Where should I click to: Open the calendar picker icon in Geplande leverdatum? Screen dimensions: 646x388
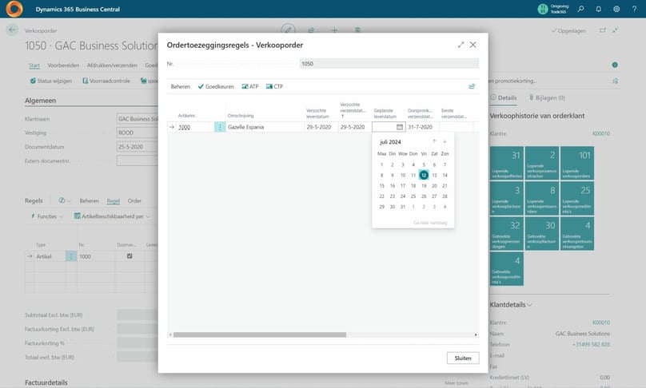[399, 127]
